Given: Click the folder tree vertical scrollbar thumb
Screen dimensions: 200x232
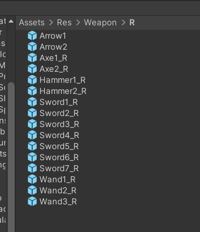Looking at the screenshot, I should point(11,157).
